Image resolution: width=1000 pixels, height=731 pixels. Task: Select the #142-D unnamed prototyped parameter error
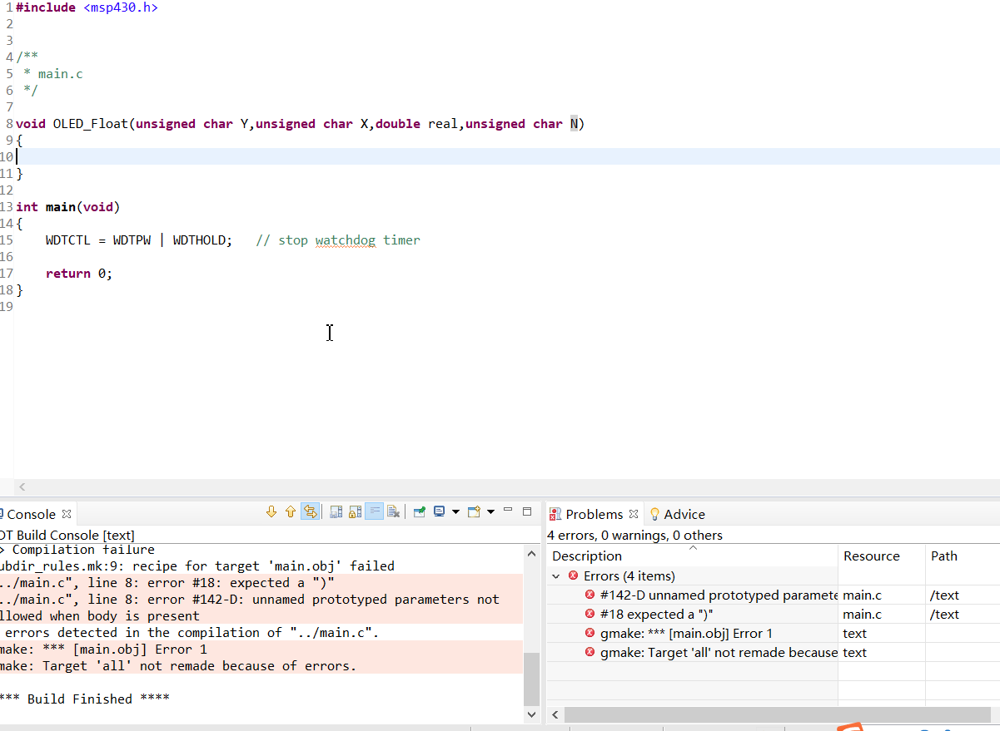(718, 595)
